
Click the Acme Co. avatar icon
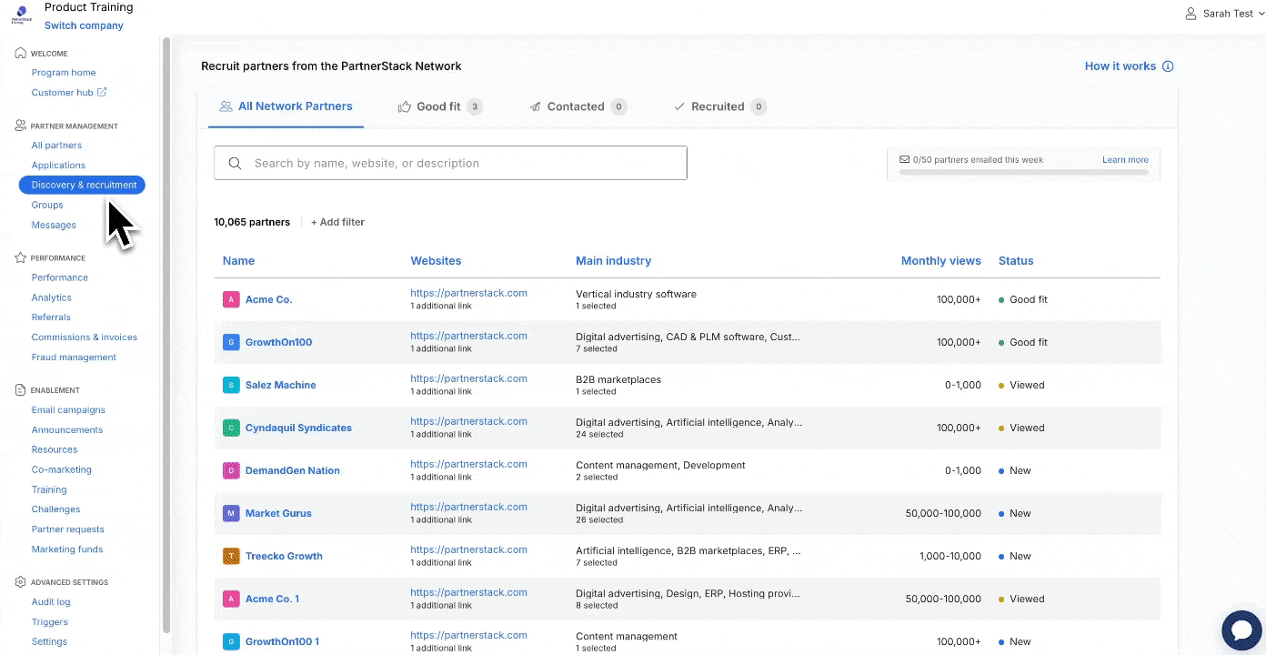coord(231,299)
